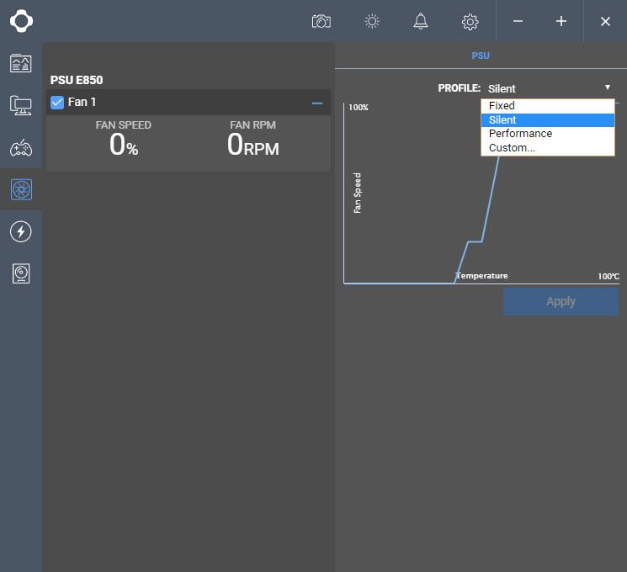Screen dimensions: 627x572
Task: Click the 0 RPM fan value
Action: coord(252,145)
